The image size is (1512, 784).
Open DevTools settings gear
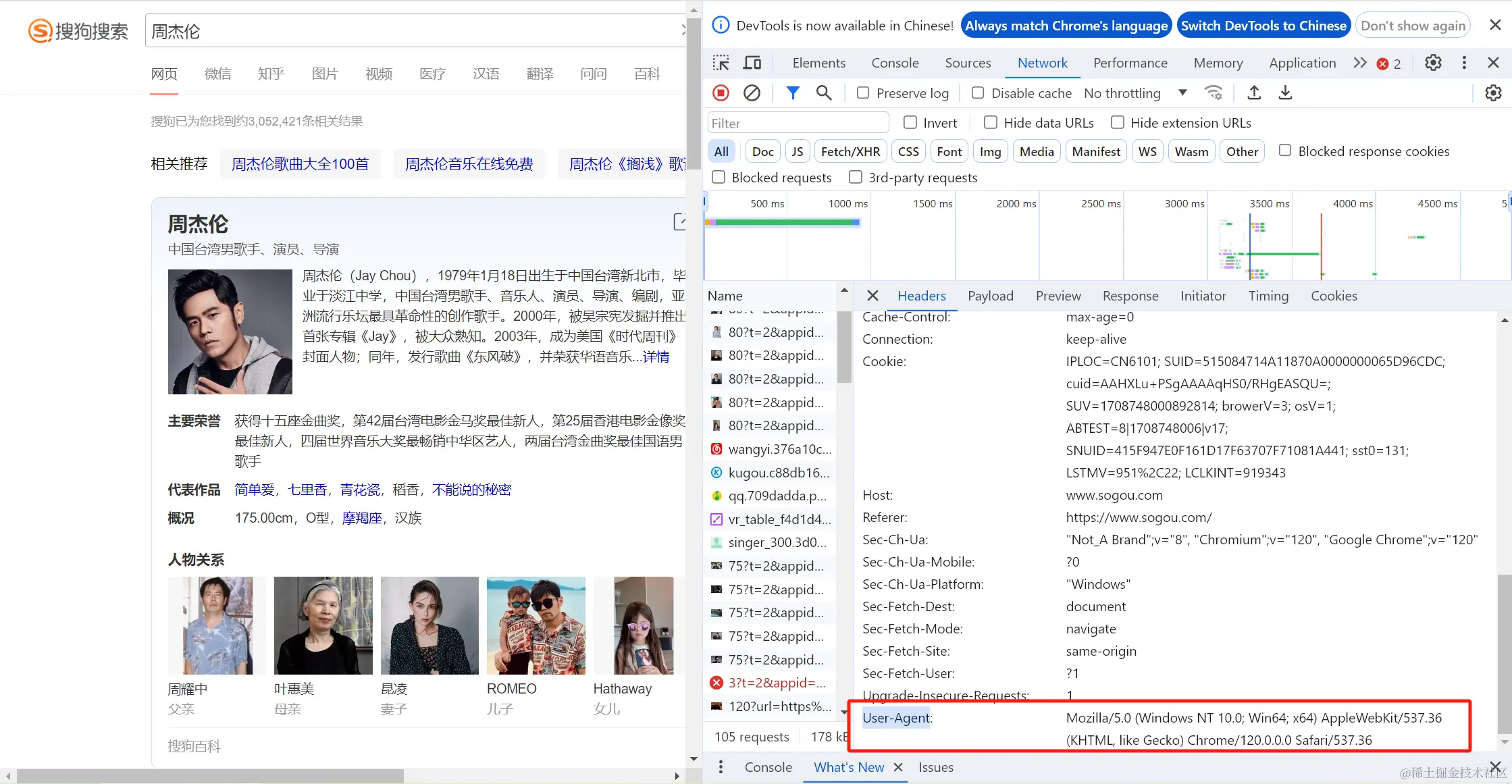pyautogui.click(x=1433, y=63)
